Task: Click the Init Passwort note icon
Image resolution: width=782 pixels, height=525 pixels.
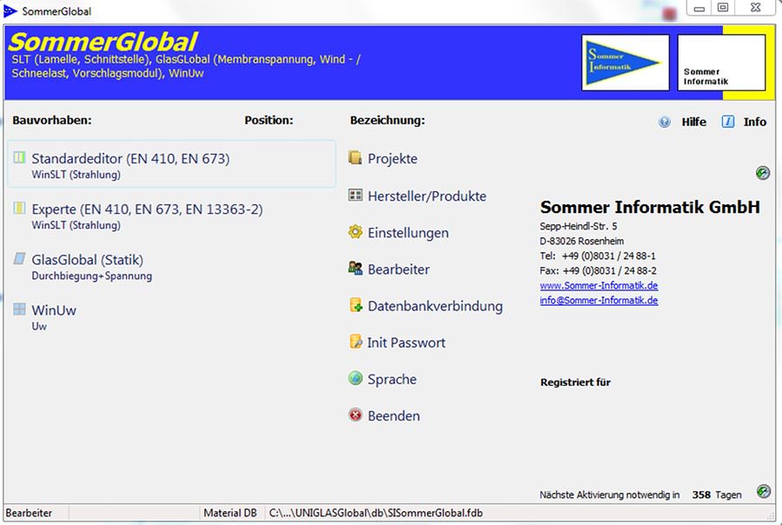Action: click(355, 342)
